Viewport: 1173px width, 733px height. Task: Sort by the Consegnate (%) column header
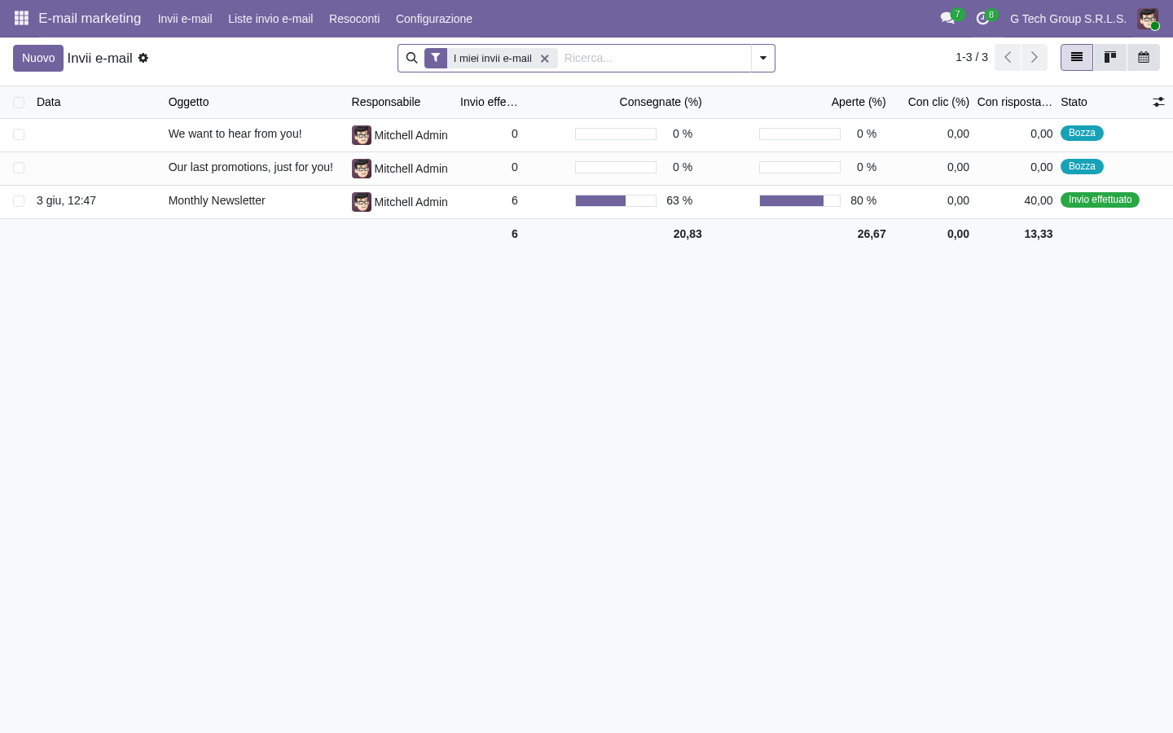661,102
